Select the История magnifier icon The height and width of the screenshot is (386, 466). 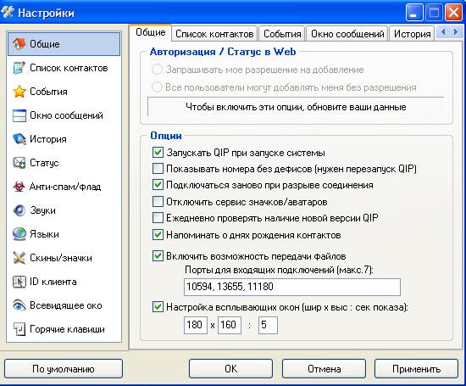19,139
